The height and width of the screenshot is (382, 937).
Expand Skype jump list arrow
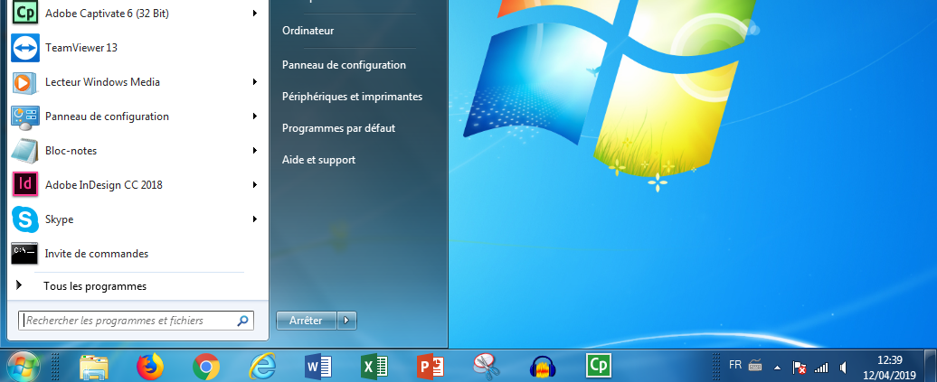coord(255,219)
